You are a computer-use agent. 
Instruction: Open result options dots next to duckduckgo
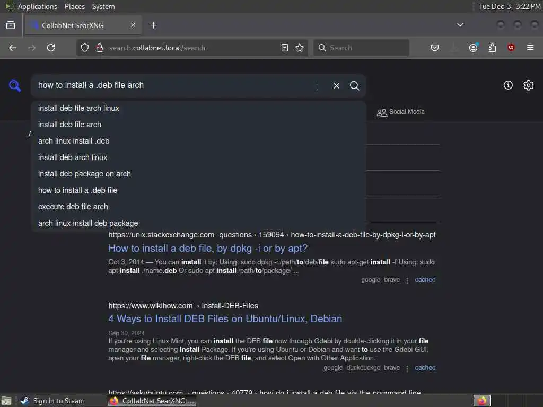click(x=407, y=368)
